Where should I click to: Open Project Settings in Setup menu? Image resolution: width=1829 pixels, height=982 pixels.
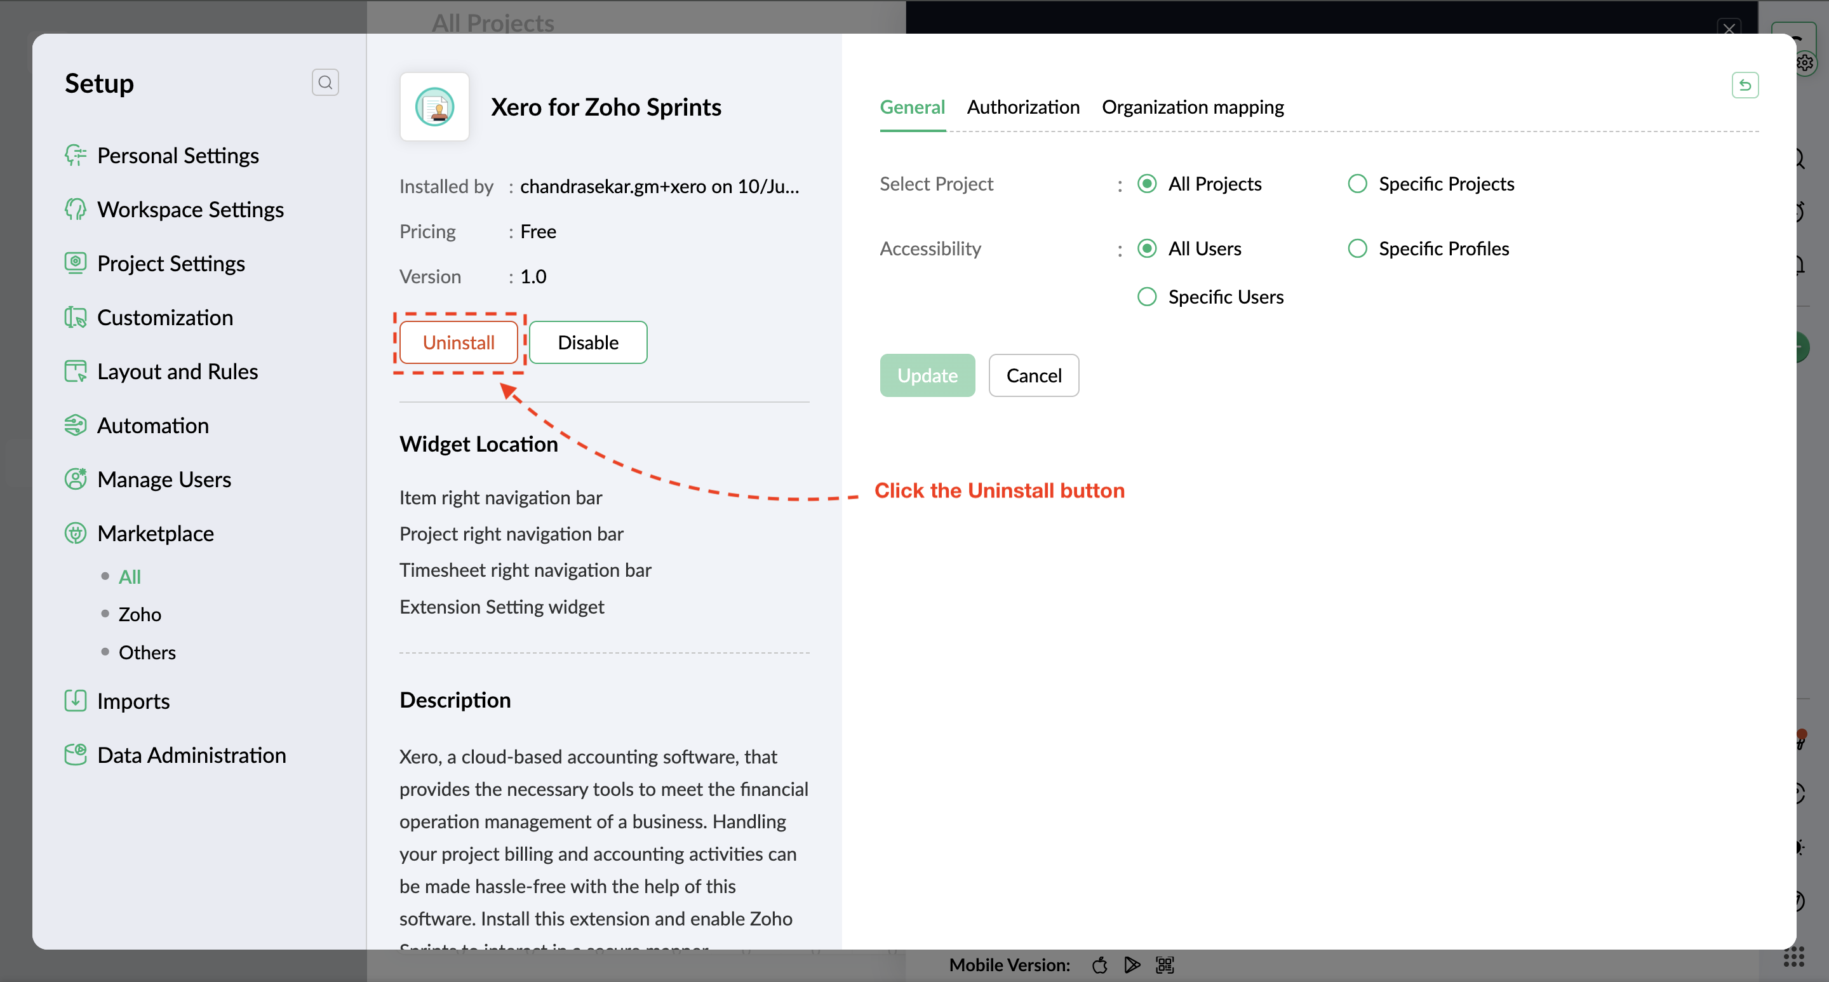coord(171,264)
